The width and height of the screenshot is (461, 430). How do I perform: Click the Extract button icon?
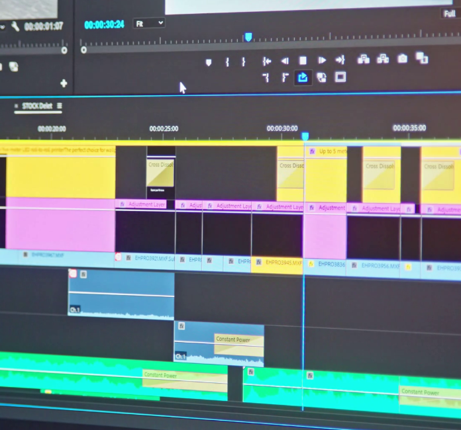pyautogui.click(x=383, y=59)
